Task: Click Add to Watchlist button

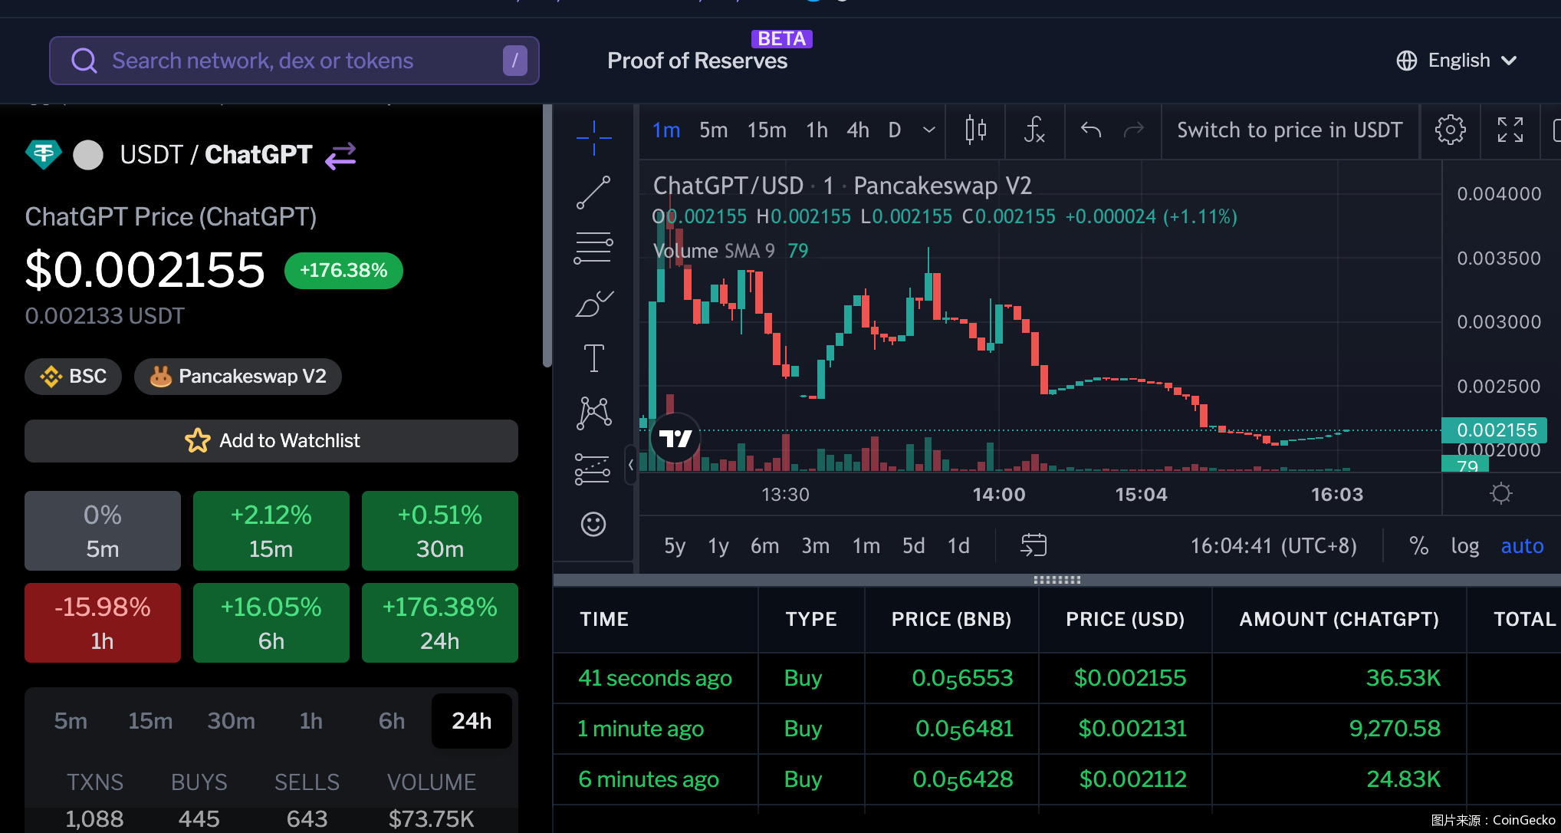Action: click(x=271, y=441)
